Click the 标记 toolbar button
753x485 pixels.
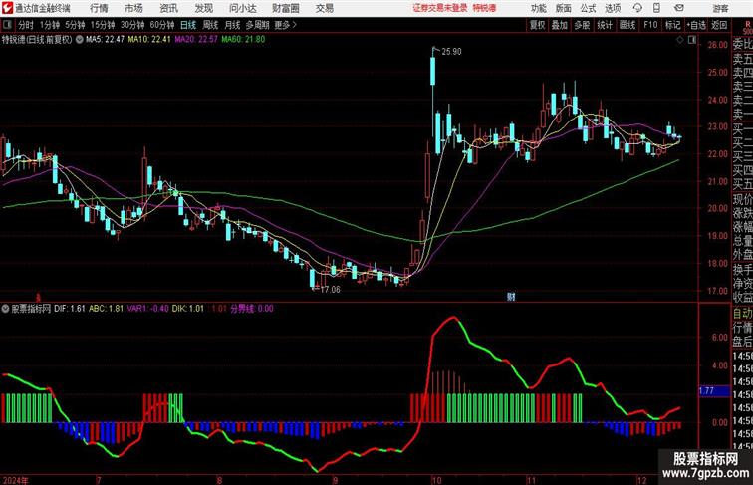(x=672, y=25)
